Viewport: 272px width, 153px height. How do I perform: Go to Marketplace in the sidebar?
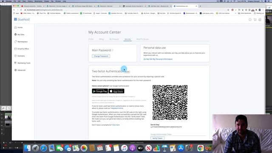21,42
